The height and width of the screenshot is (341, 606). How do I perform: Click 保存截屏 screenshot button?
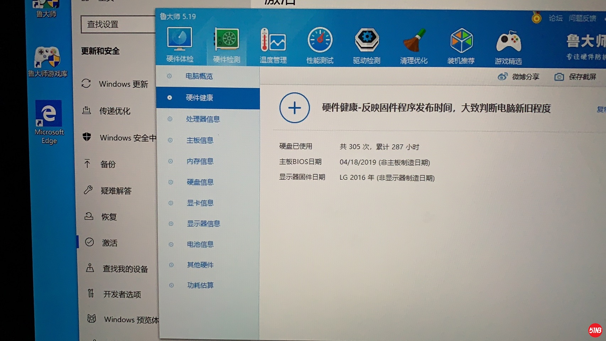click(575, 77)
